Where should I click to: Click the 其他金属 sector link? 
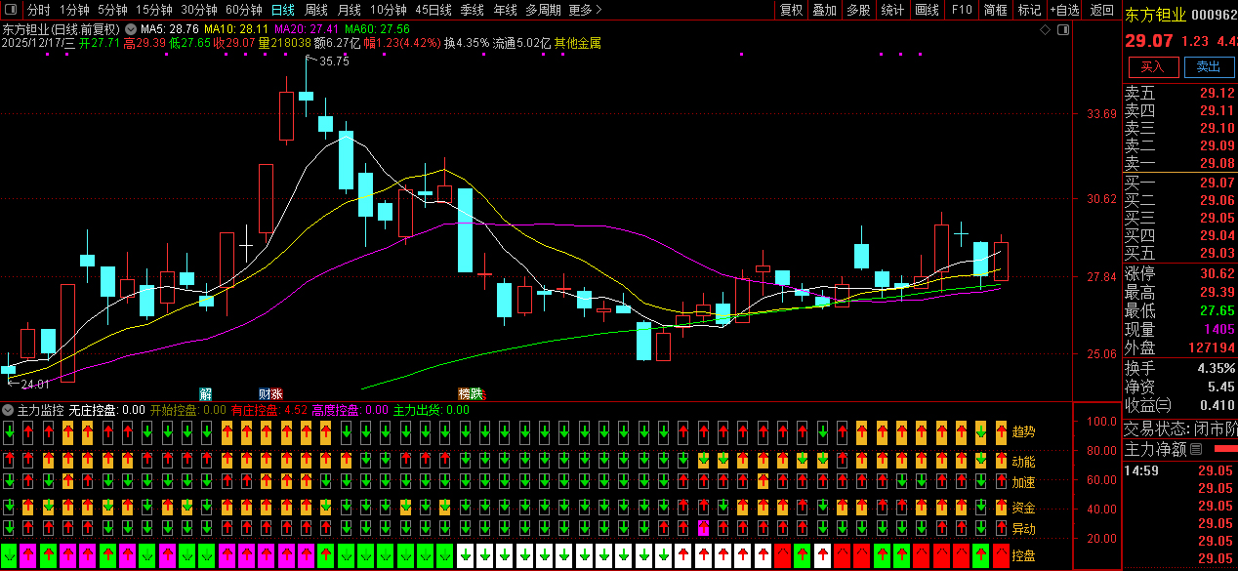tap(577, 43)
